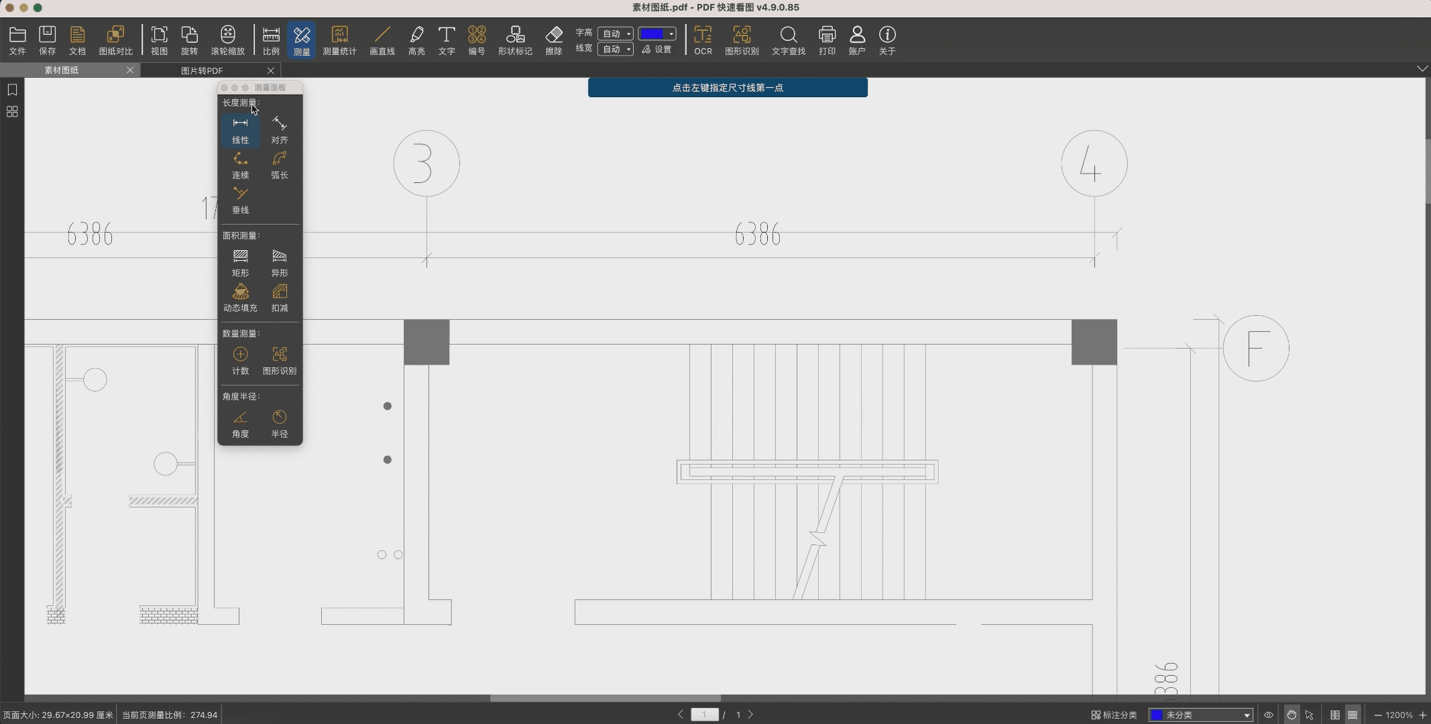The width and height of the screenshot is (1431, 724).
Task: Pick the 半径 radius measurement tool
Action: tap(279, 424)
